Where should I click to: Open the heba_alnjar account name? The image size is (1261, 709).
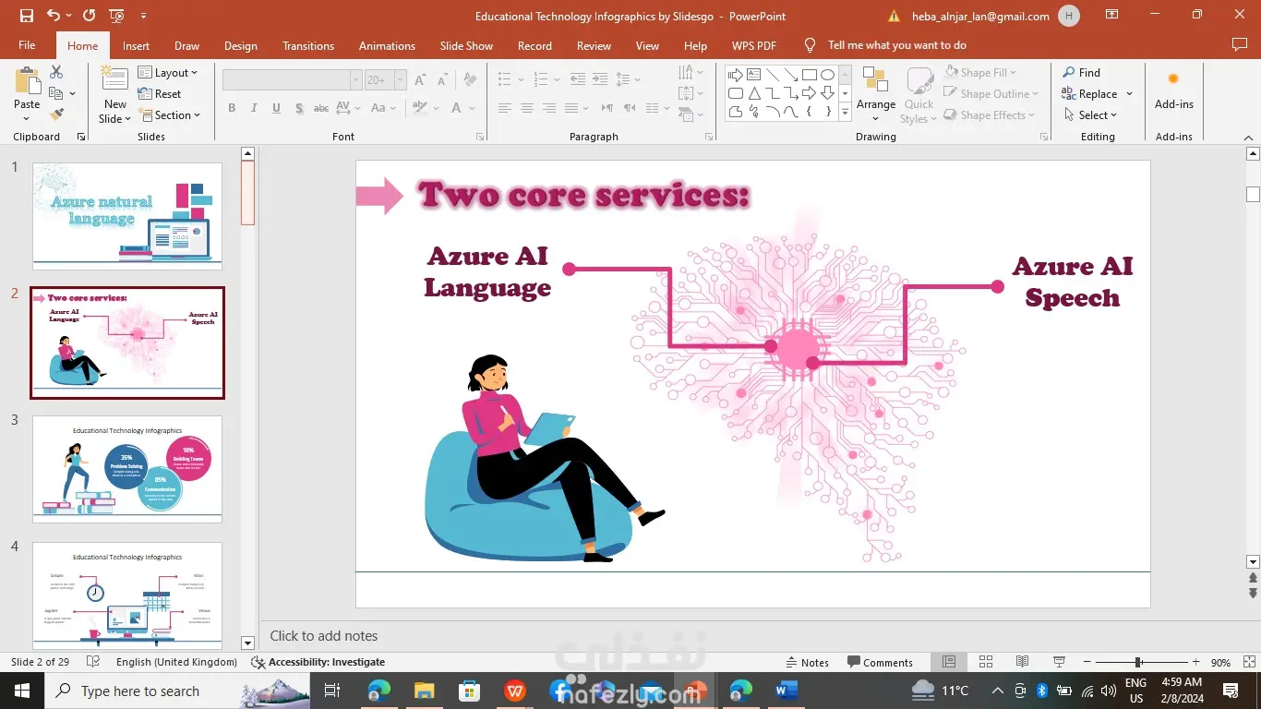click(x=979, y=16)
